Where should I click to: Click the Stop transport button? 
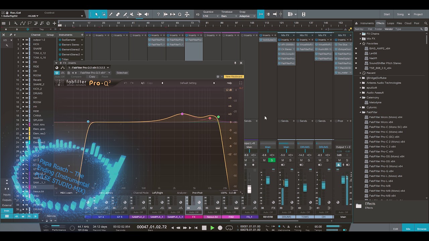click(204, 228)
